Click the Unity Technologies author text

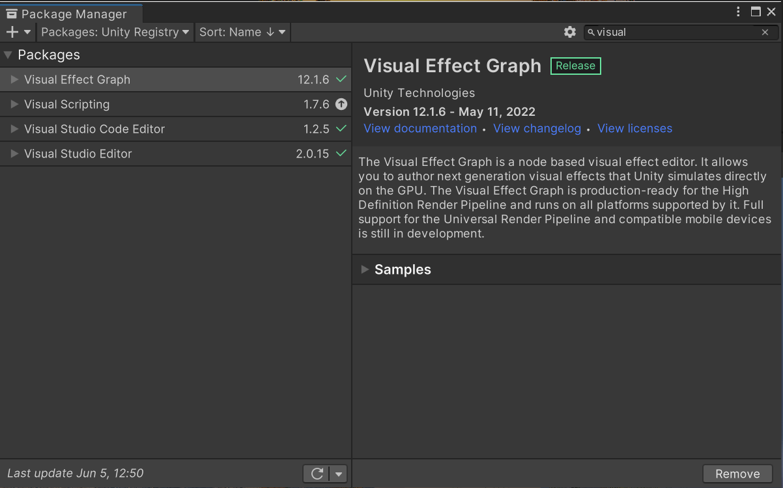pos(419,92)
